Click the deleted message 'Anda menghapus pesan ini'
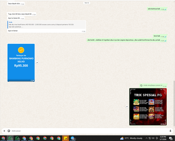This screenshot has width=175, height=141. (x=153, y=86)
